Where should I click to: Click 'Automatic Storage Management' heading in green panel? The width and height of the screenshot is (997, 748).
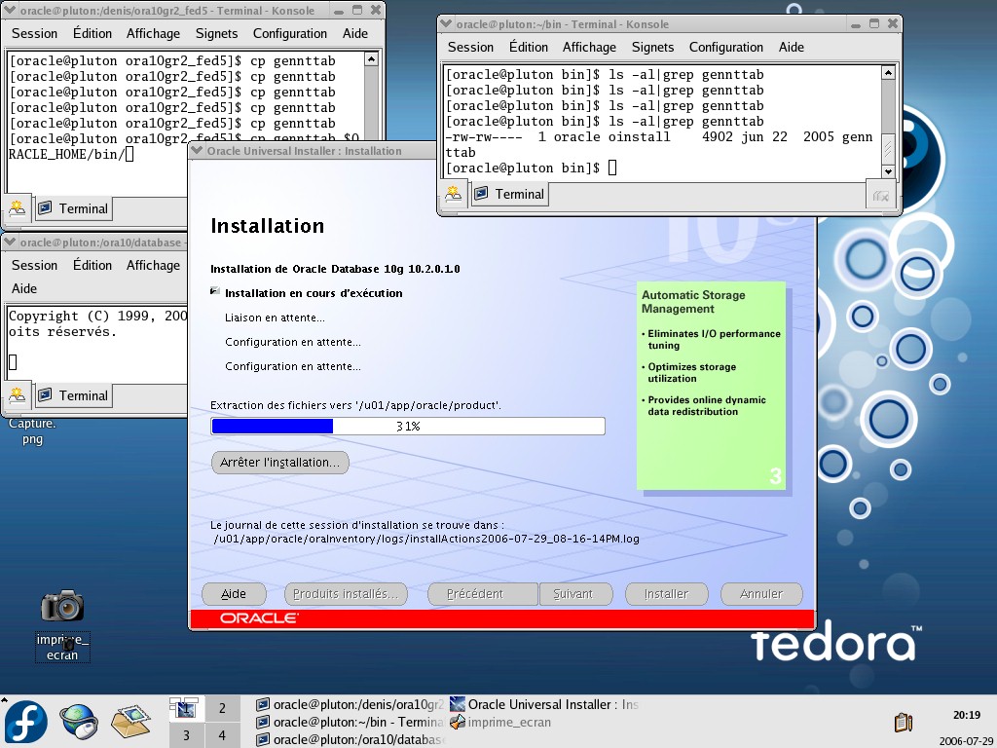693,302
